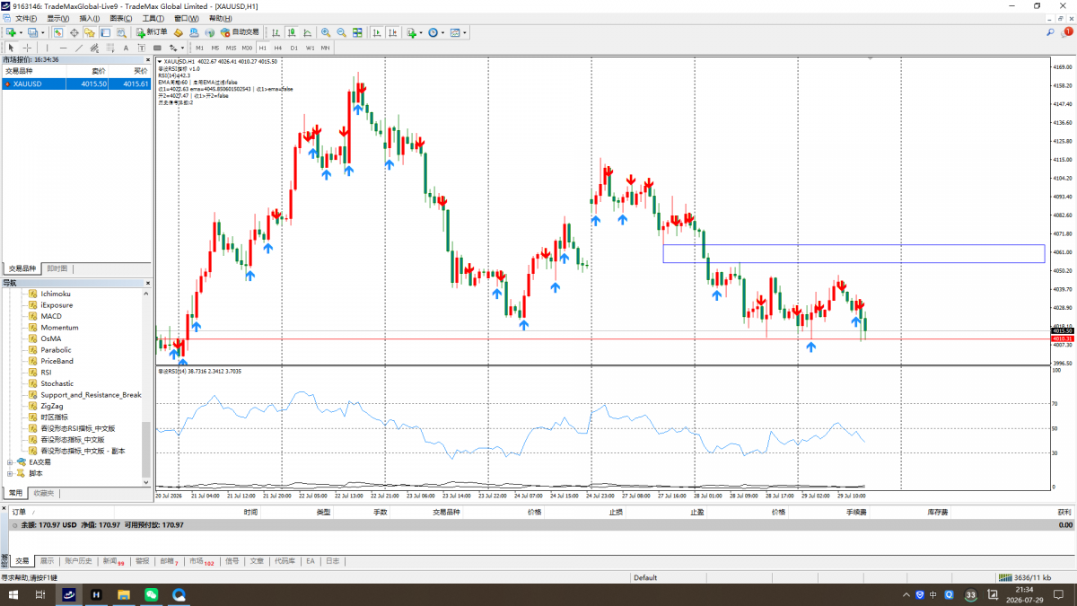Click the tile windows icon
Screen dimensions: 1077x606
coord(357,32)
